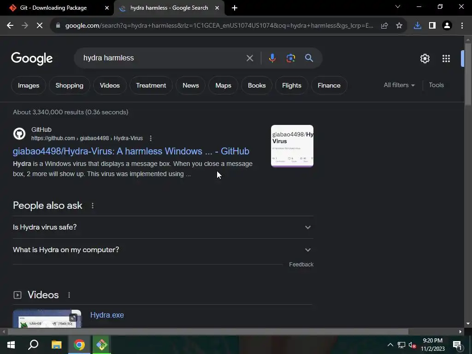This screenshot has width=472, height=354.
Task: Switch to Git - Downloading Package tab
Action: tap(57, 8)
